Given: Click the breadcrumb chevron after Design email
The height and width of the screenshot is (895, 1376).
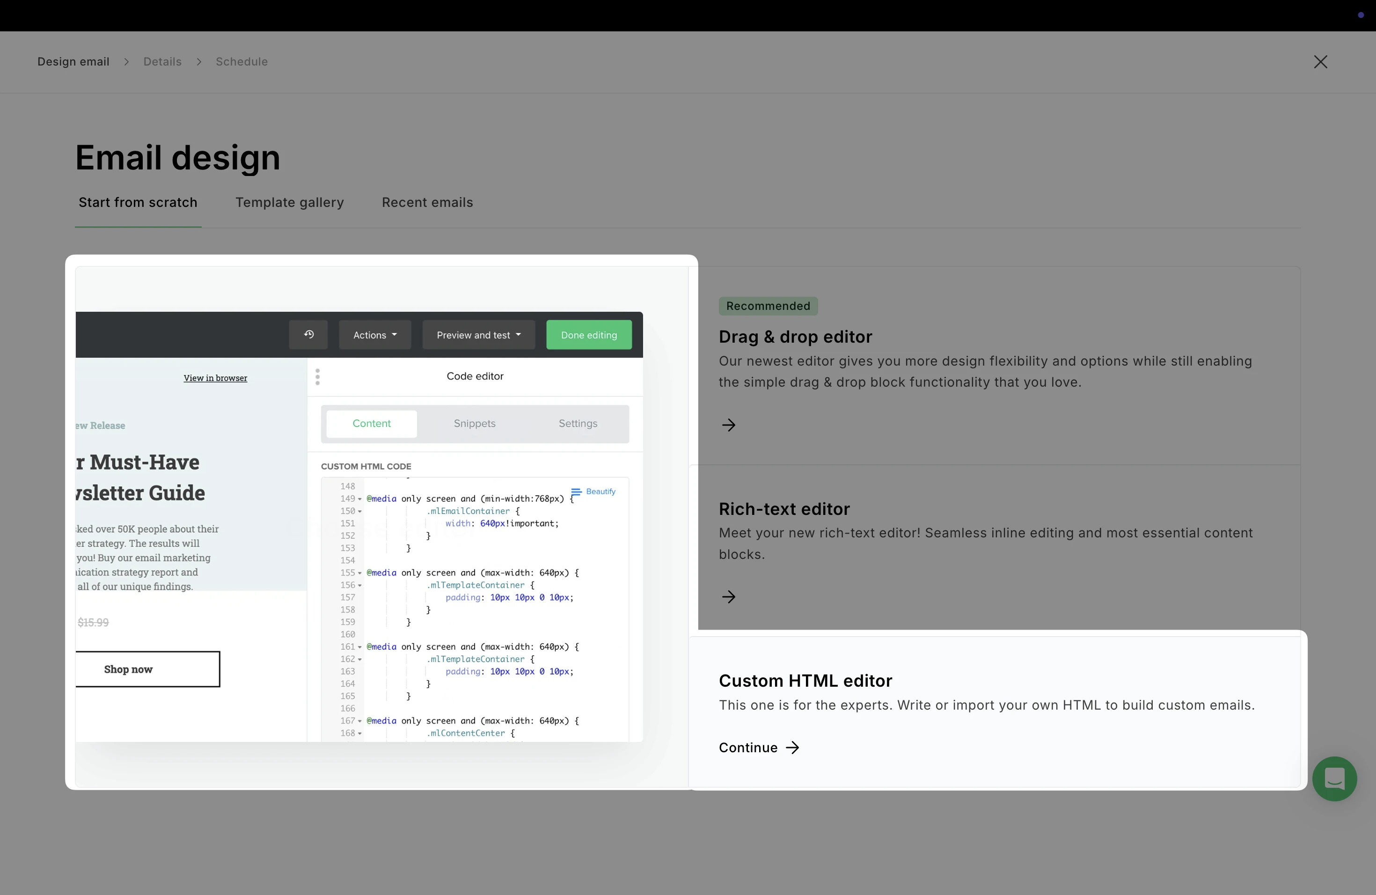Looking at the screenshot, I should (x=126, y=62).
